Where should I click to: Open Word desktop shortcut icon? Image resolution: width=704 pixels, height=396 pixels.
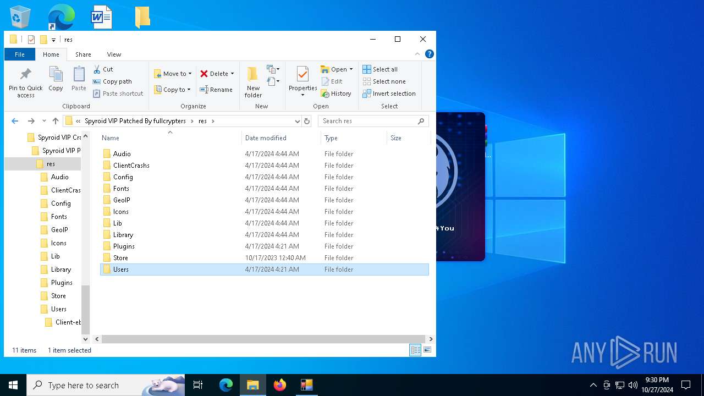point(101,16)
